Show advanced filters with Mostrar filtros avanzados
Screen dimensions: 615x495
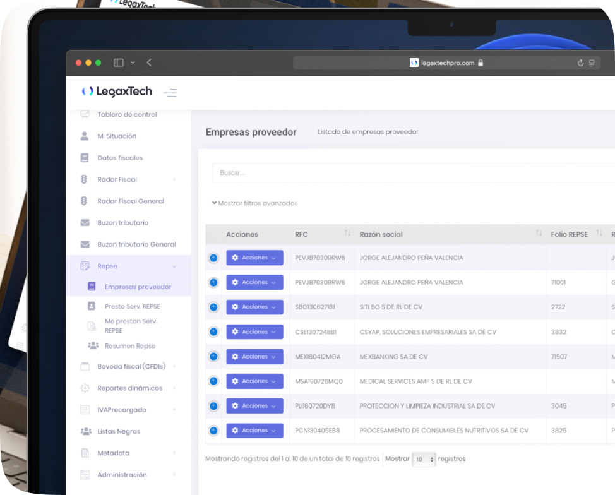(255, 203)
